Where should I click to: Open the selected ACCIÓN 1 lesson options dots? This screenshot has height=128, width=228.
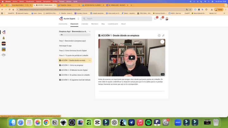(x=90, y=60)
